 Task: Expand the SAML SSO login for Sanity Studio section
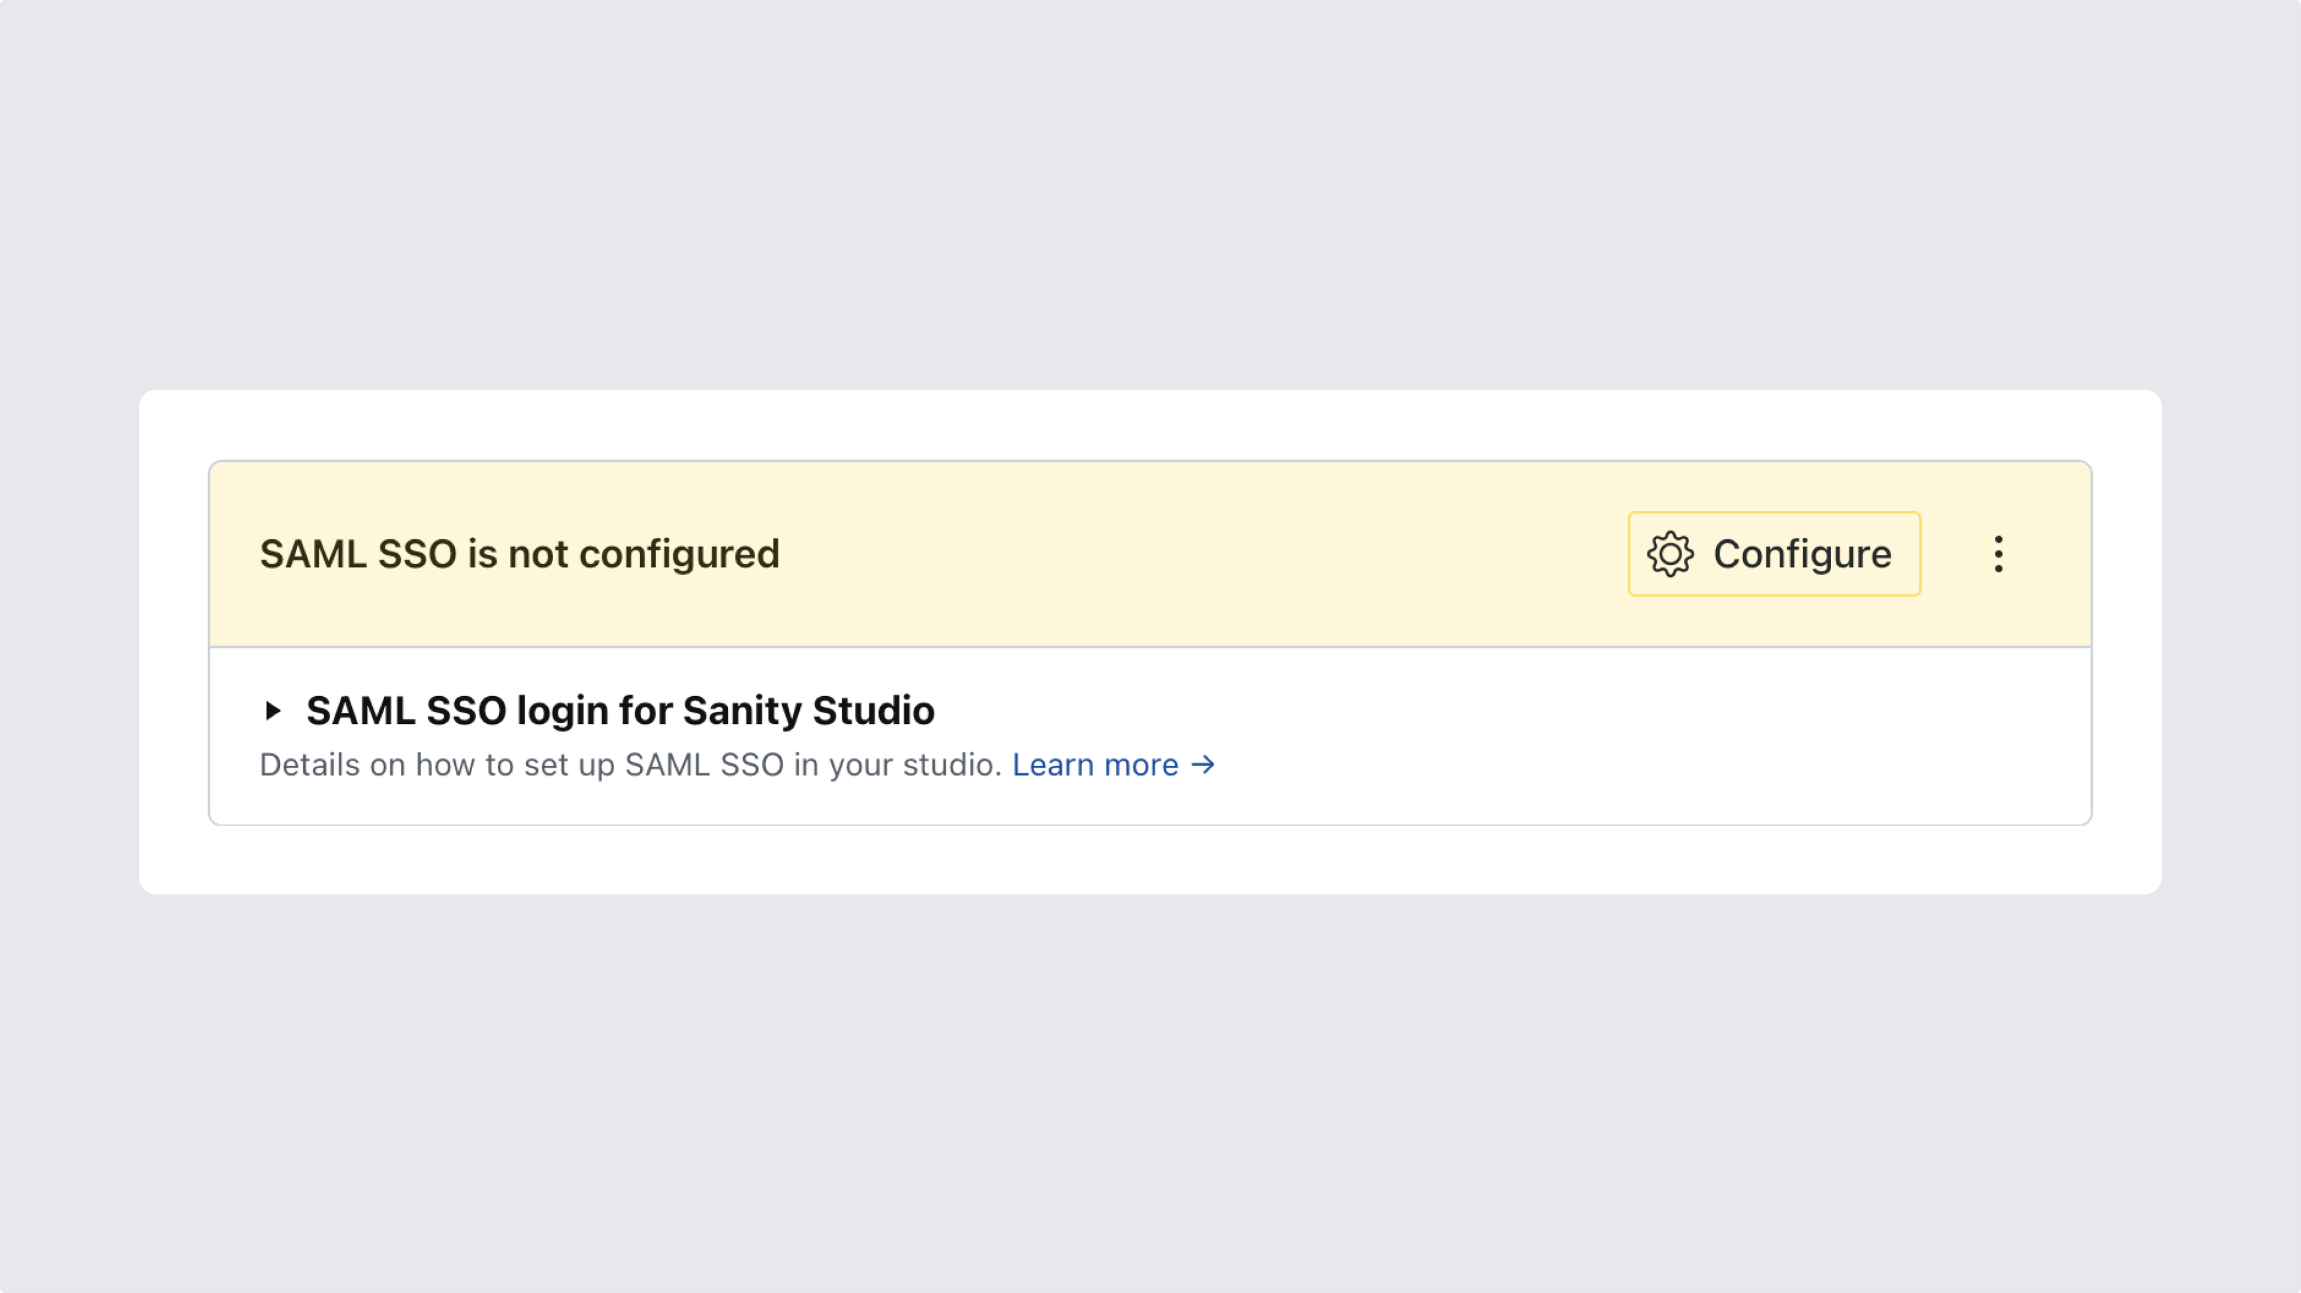[x=273, y=711]
